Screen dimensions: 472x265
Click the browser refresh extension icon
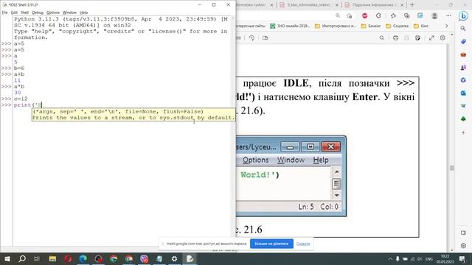click(378, 15)
